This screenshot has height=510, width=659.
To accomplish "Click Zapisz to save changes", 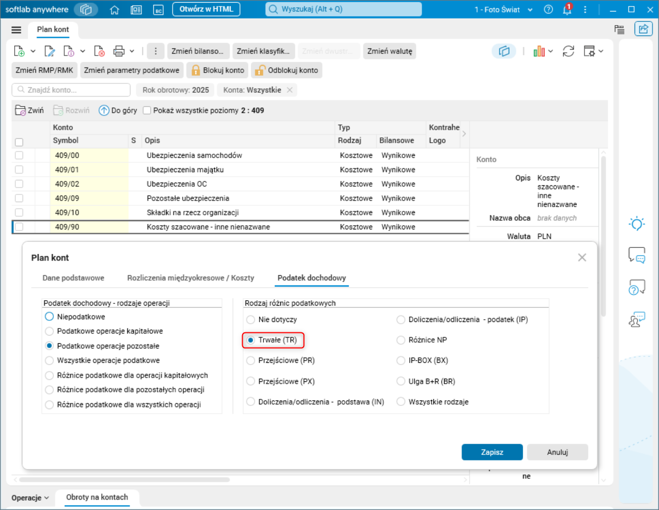I will [x=492, y=452].
